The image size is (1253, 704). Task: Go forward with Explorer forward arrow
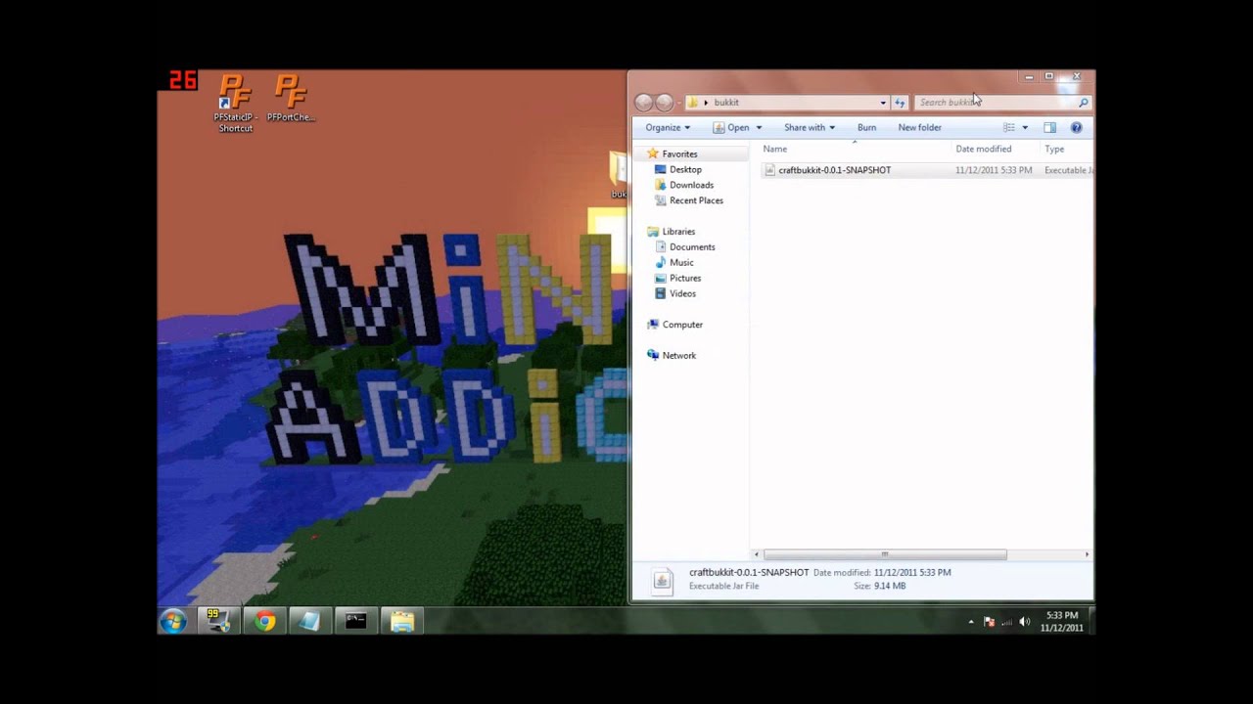click(x=664, y=102)
